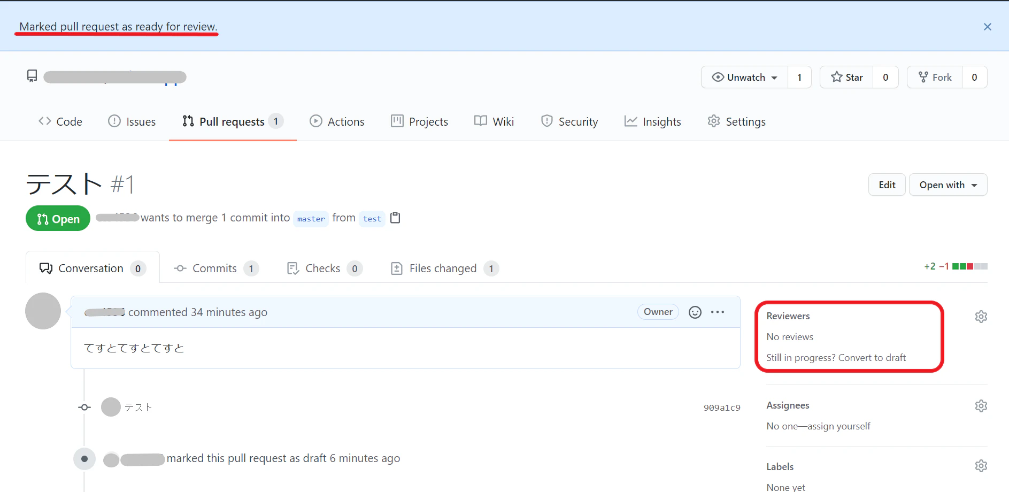Click the commit author's small avatar
Image resolution: width=1009 pixels, height=492 pixels.
[111, 407]
